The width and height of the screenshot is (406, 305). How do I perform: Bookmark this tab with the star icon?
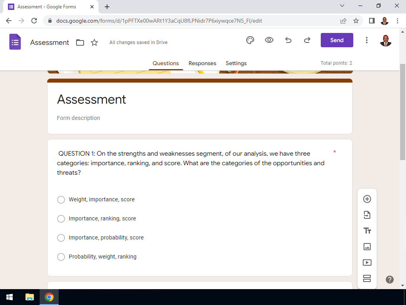(356, 21)
